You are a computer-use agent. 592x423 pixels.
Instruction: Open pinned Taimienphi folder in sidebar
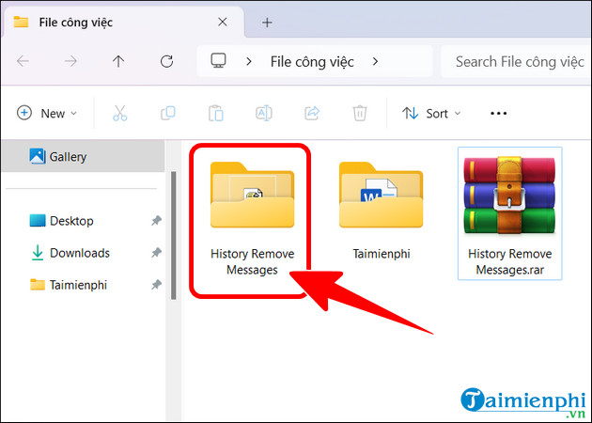point(69,285)
